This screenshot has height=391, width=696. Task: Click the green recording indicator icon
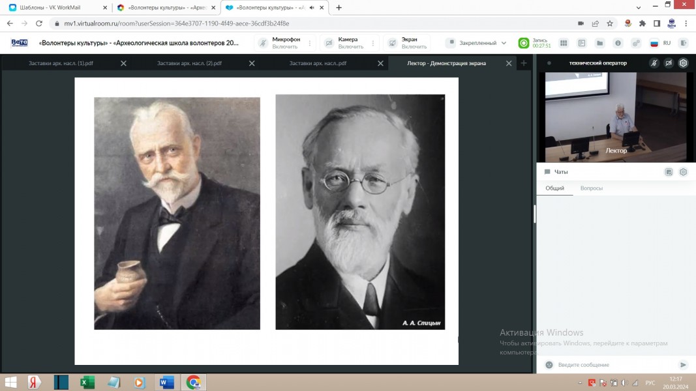(523, 43)
